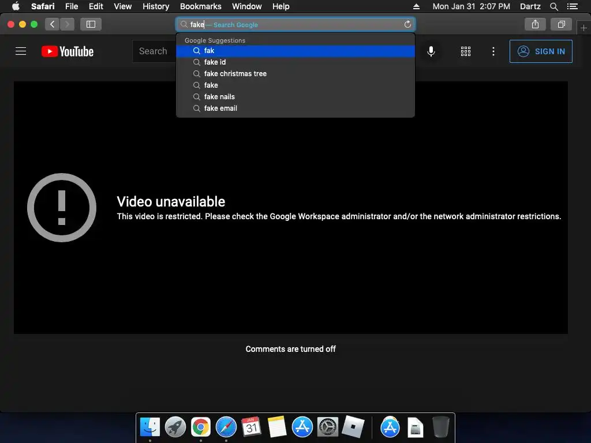Show the tab overview
Screen dimensions: 591x443
(561, 24)
